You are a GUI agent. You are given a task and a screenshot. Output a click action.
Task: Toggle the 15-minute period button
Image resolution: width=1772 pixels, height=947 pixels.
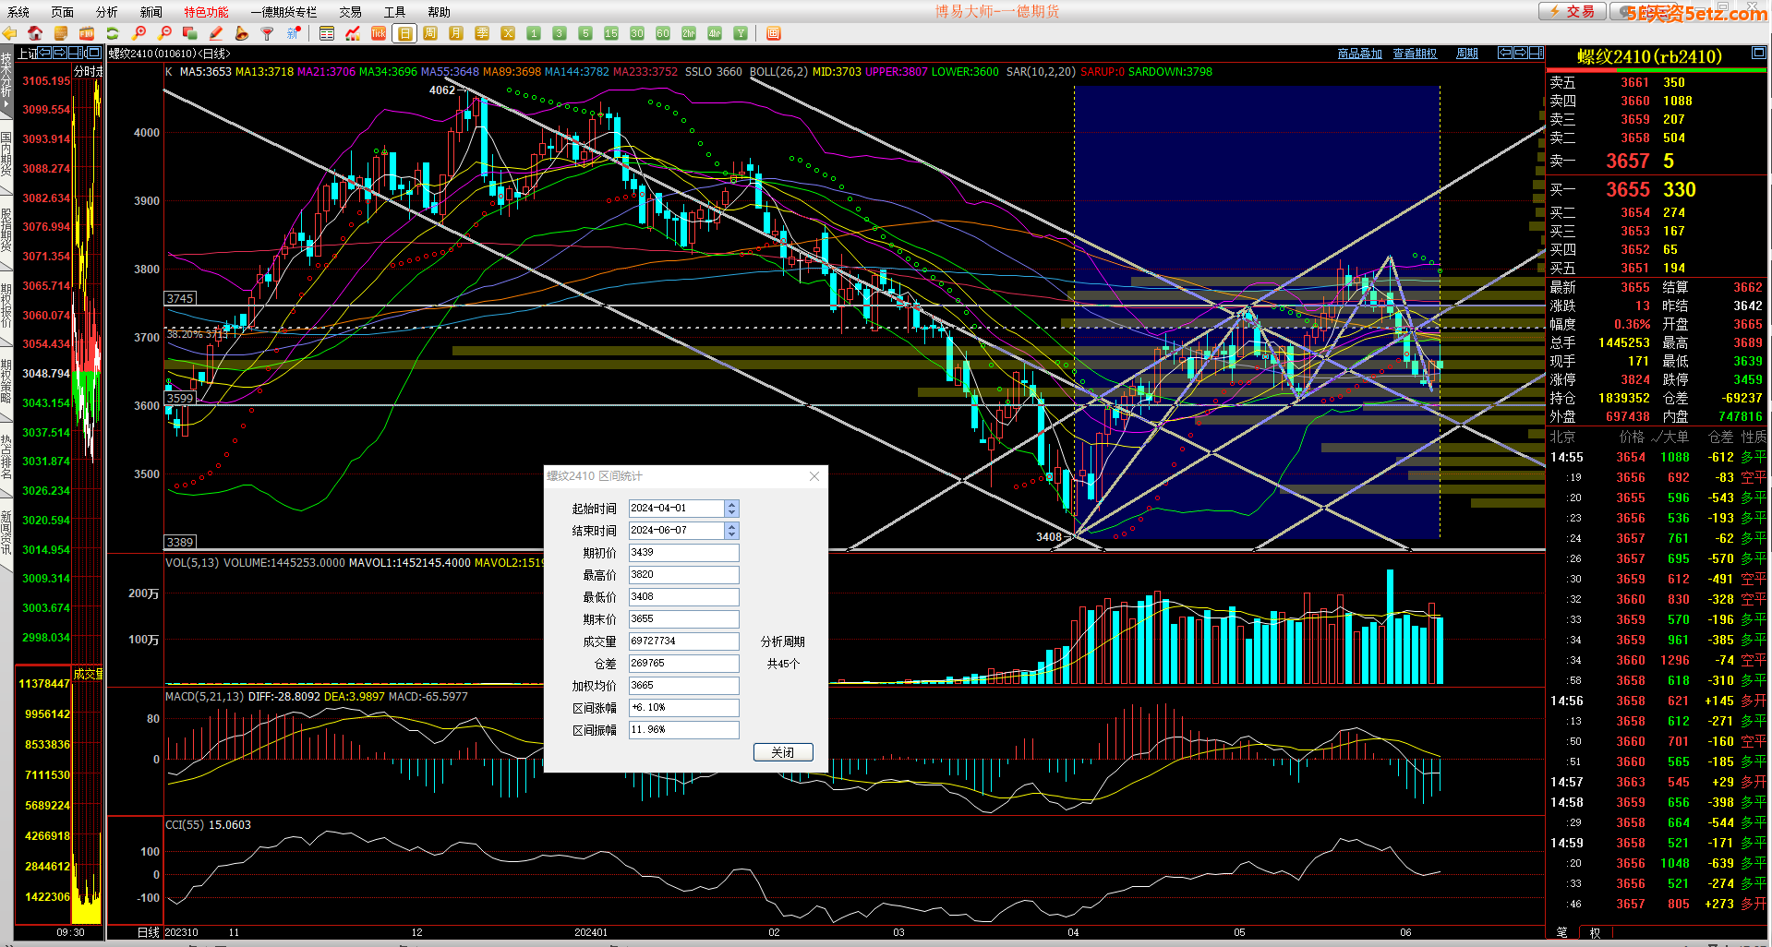tap(610, 33)
